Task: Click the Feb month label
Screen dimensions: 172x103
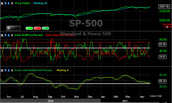Action: pos(116,97)
